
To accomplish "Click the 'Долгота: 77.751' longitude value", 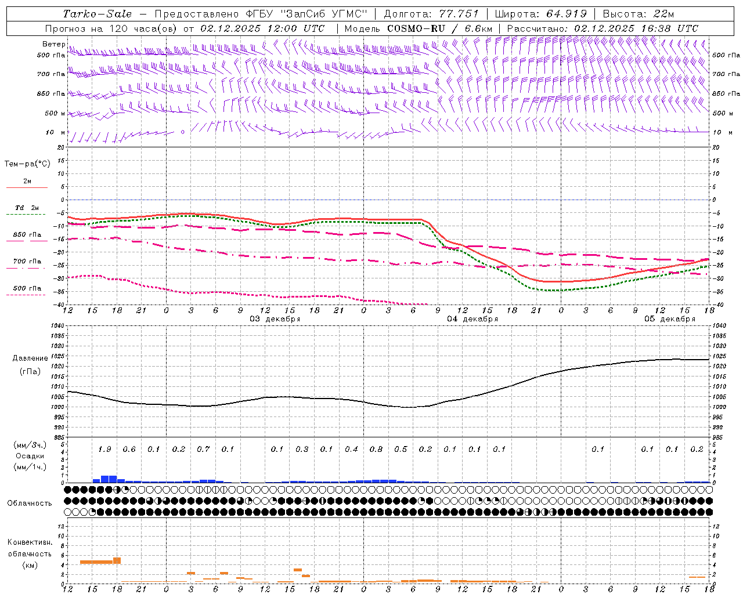I will click(431, 14).
